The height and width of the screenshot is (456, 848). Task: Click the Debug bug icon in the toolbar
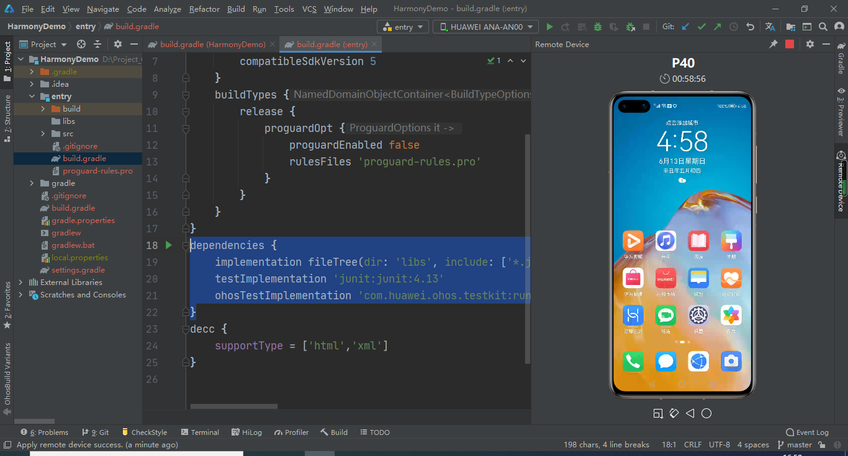point(598,27)
